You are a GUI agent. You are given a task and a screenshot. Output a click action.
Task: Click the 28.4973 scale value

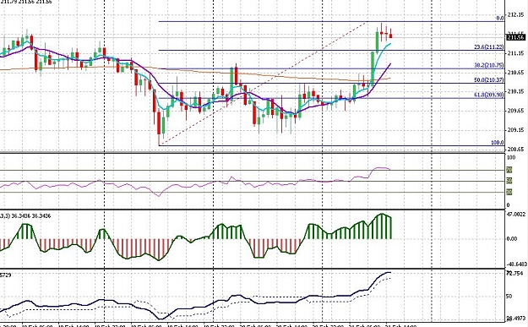[x=516, y=318]
